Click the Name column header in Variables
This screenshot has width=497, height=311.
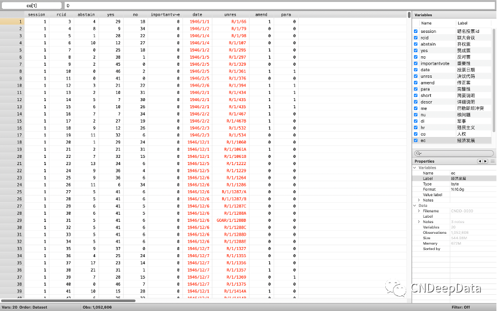click(x=427, y=23)
